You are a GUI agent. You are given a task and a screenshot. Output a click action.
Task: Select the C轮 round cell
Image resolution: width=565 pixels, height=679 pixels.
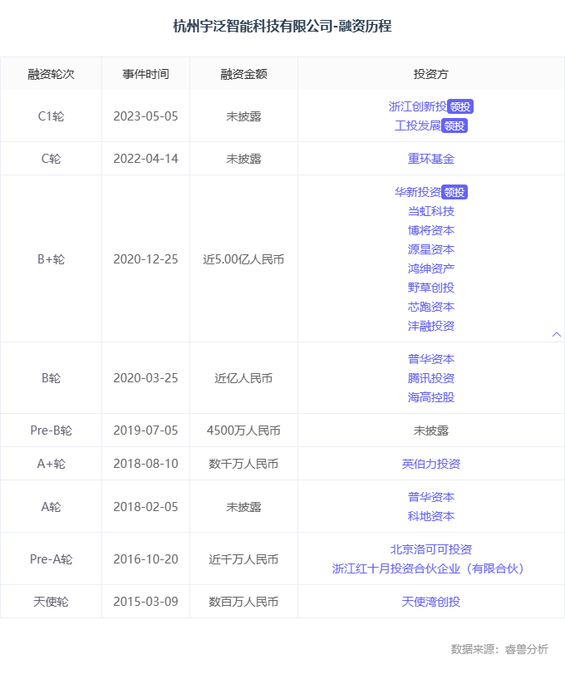[x=51, y=159]
